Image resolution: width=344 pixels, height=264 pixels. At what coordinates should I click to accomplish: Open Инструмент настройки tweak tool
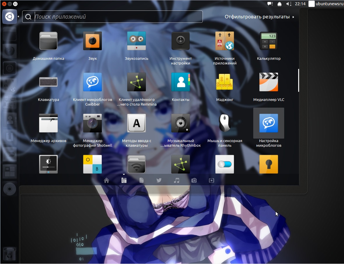pyautogui.click(x=181, y=41)
